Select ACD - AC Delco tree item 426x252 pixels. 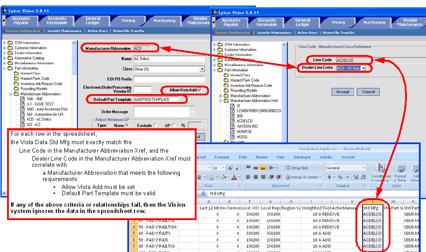tap(39, 119)
